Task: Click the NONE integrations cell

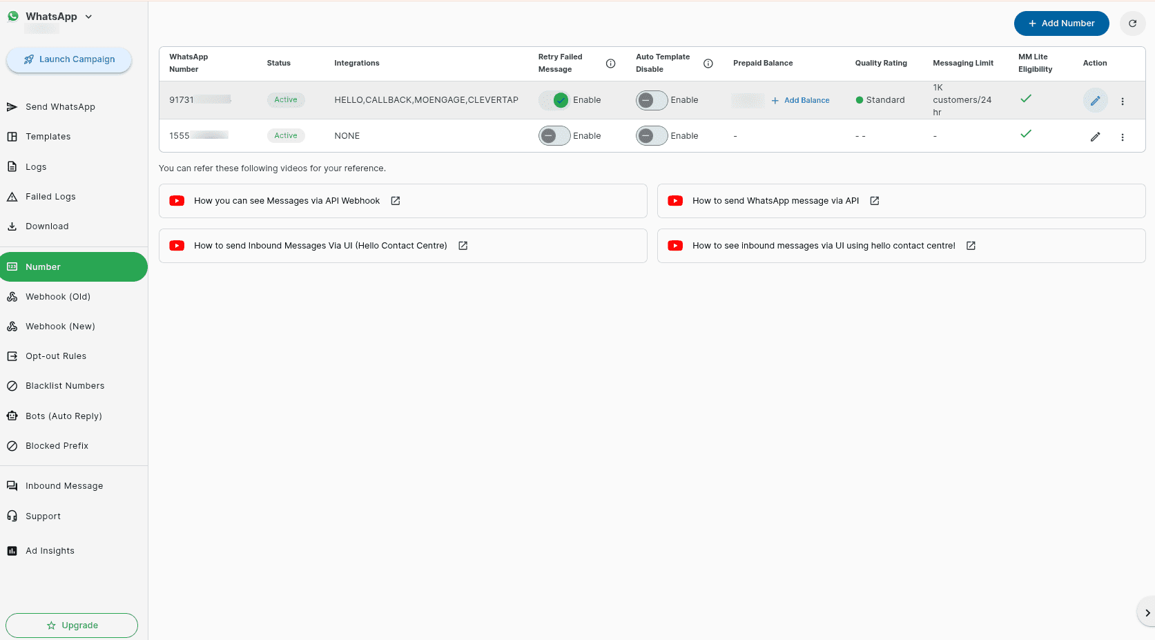Action: click(347, 136)
